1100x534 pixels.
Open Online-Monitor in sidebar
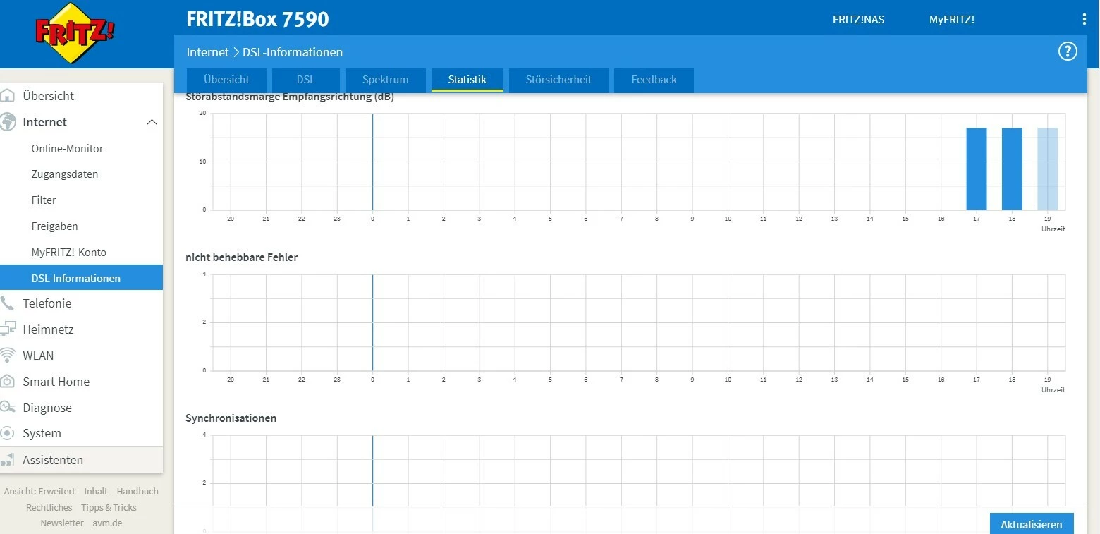coord(67,148)
